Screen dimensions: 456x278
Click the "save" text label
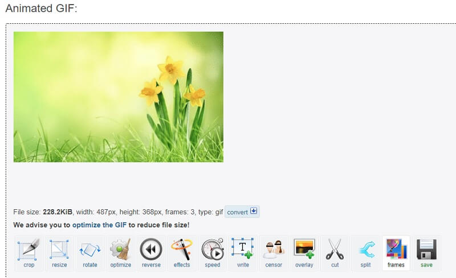[426, 265]
